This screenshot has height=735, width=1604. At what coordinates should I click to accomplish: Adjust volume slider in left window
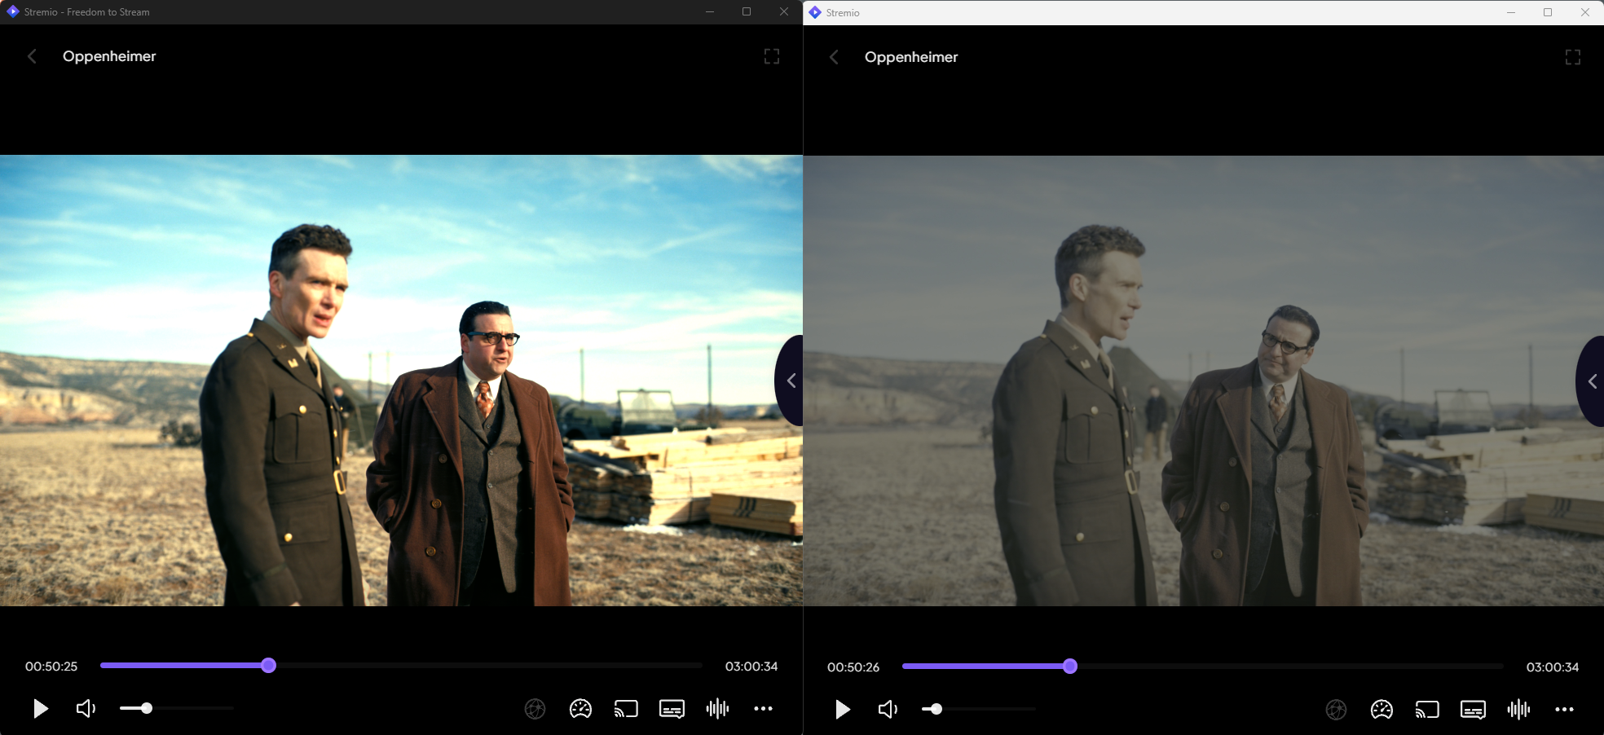click(176, 709)
